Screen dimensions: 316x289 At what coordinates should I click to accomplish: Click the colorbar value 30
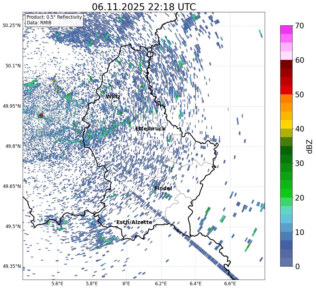pos(299,163)
